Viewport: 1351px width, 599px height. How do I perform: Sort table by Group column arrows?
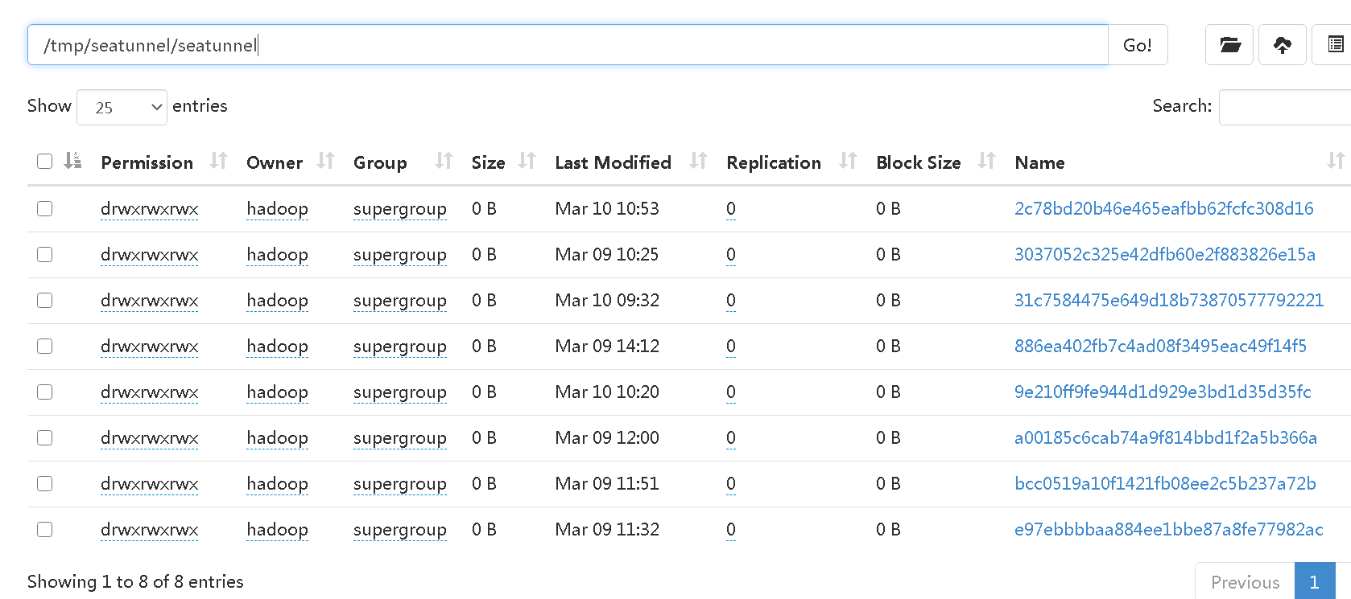point(444,161)
